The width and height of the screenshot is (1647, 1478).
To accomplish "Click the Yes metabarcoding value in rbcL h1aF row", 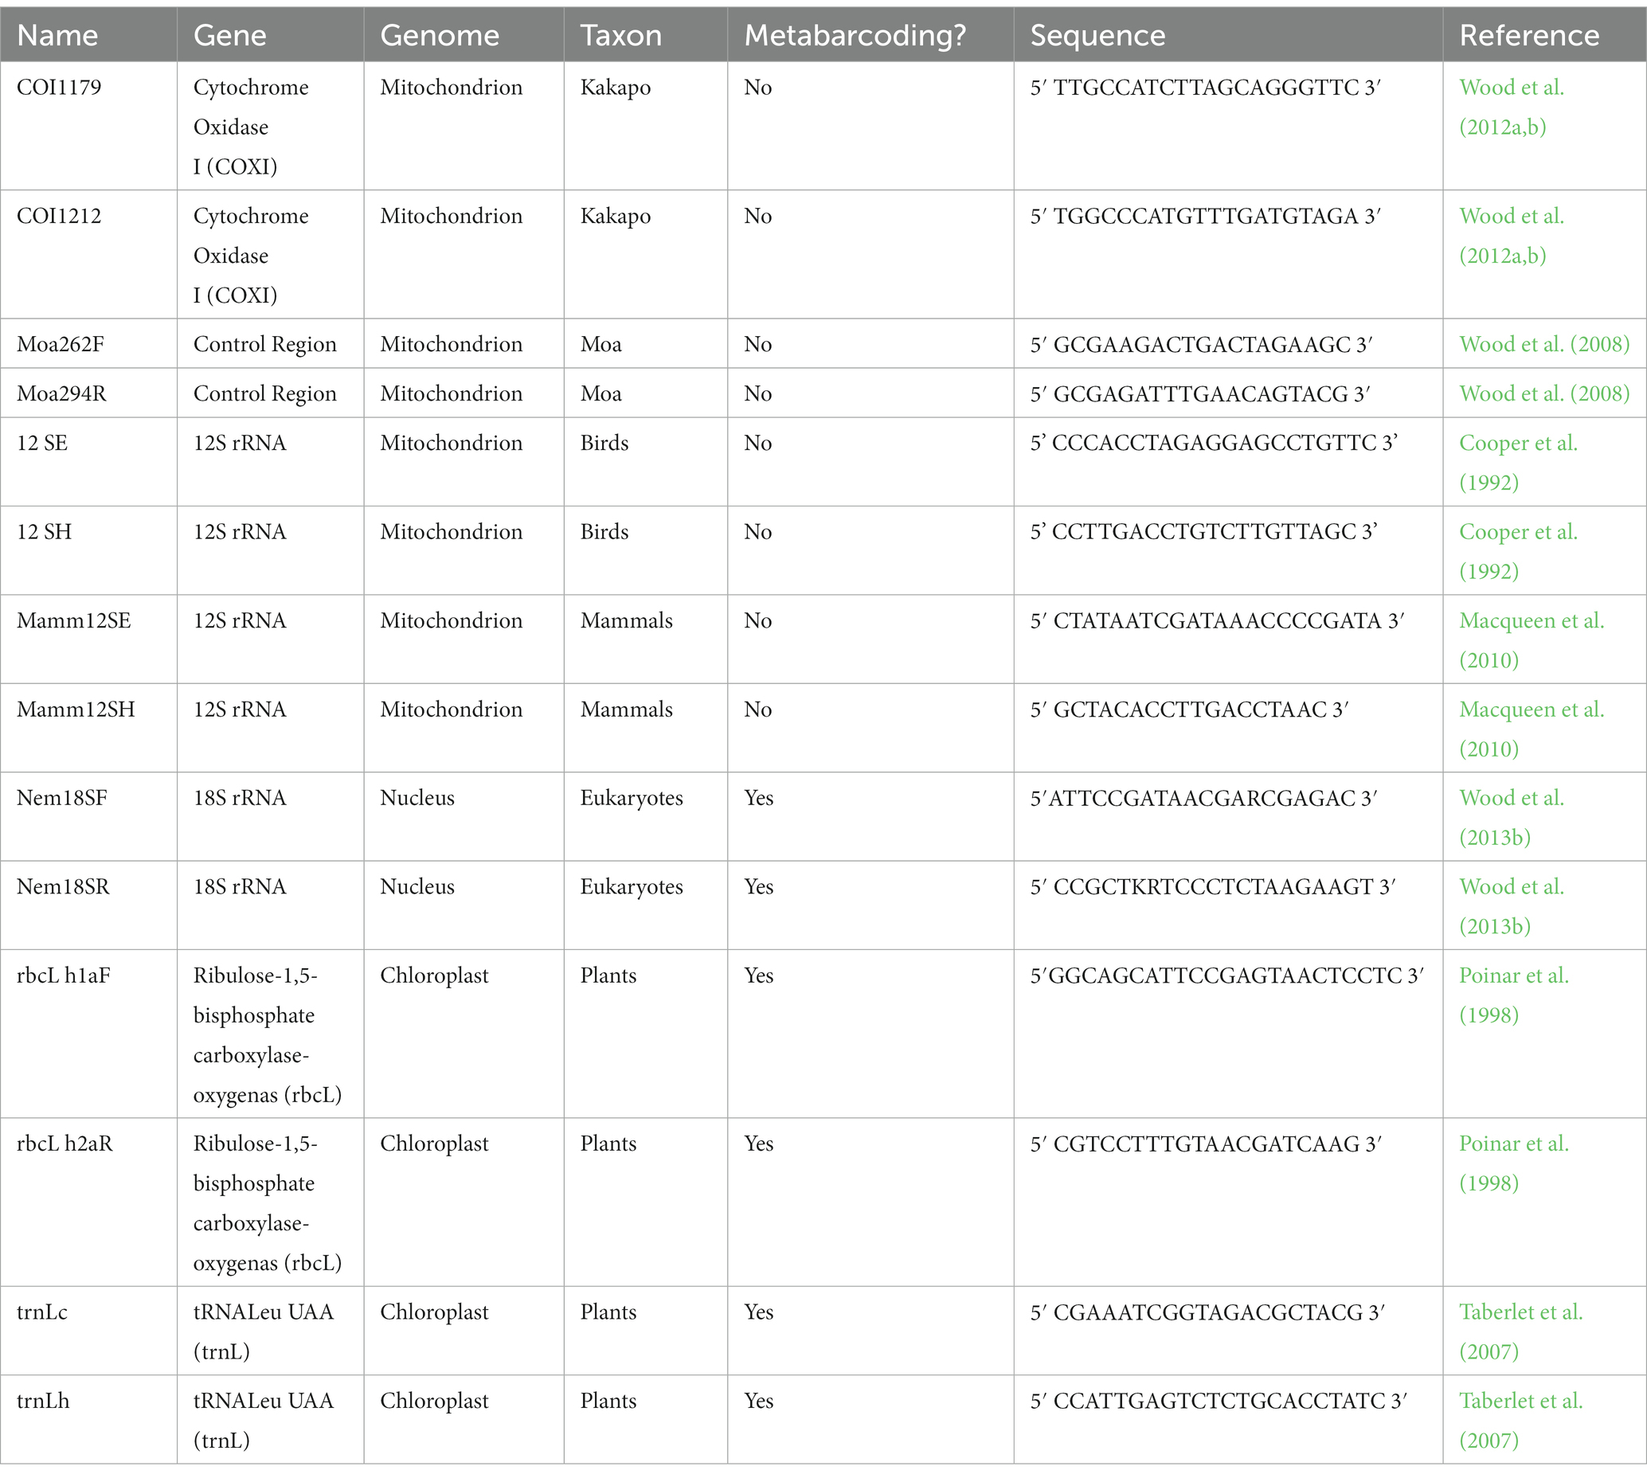I will (758, 976).
